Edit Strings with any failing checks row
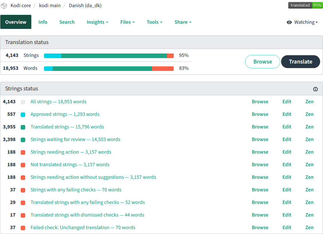The height and width of the screenshot is (234, 323). click(287, 190)
